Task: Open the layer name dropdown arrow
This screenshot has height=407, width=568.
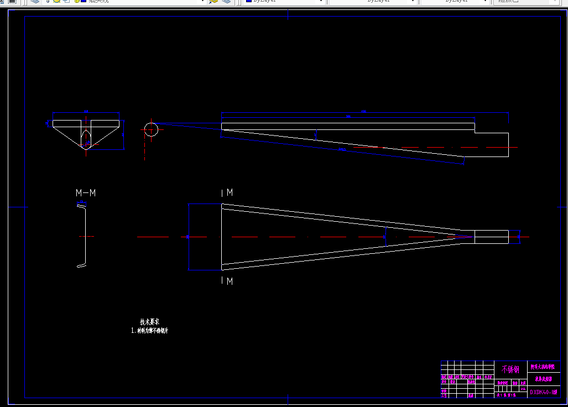Action: (203, 2)
